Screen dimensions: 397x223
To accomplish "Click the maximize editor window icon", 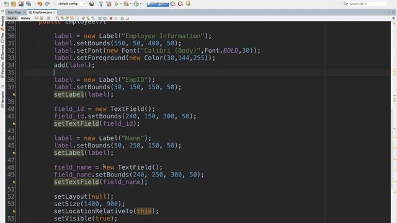I will (393, 12).
